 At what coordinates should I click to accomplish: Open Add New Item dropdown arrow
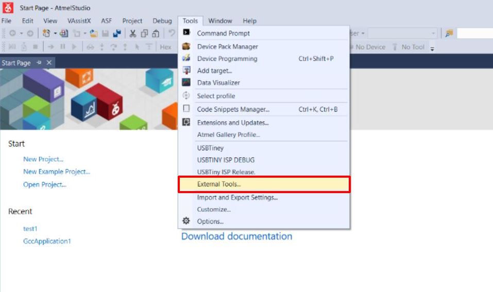(x=85, y=33)
